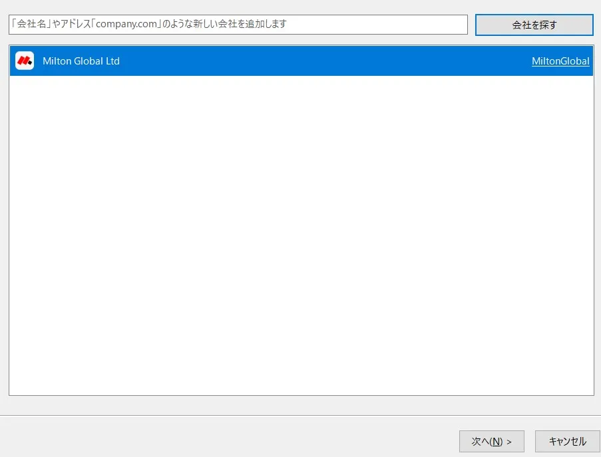The height and width of the screenshot is (457, 601).
Task: Click the Find Company button
Action: coord(534,24)
